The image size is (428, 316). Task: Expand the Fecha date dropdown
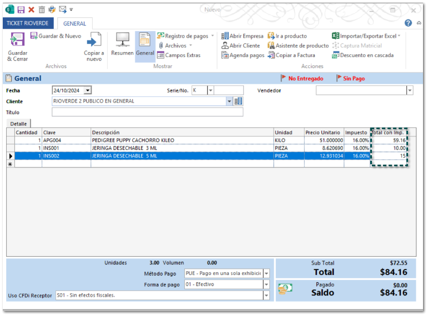(88, 90)
